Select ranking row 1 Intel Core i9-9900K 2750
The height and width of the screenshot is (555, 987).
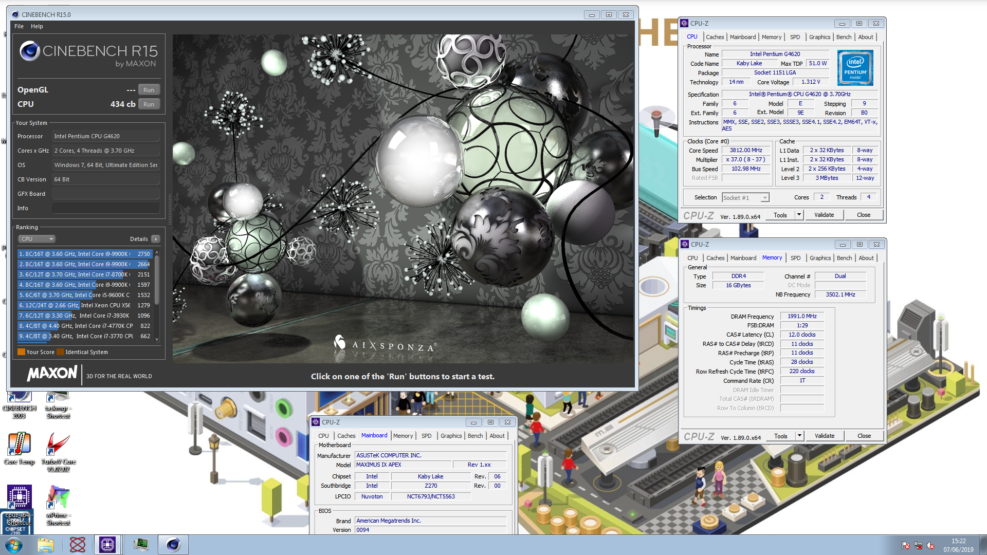click(x=84, y=254)
